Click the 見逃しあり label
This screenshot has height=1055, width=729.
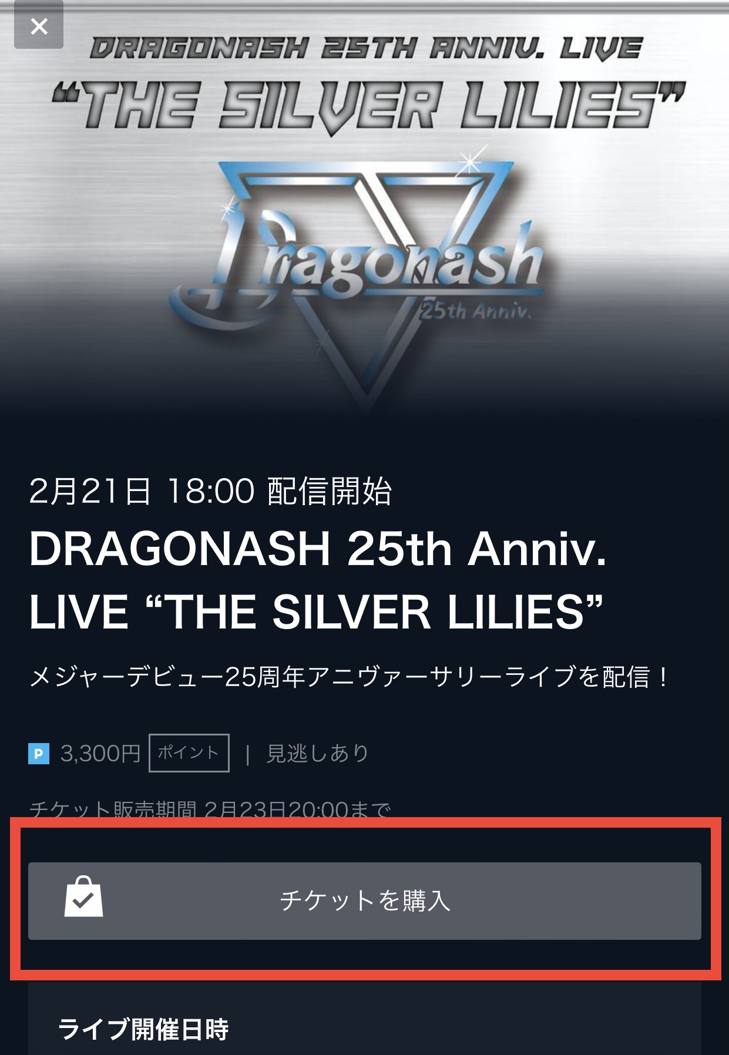[318, 753]
